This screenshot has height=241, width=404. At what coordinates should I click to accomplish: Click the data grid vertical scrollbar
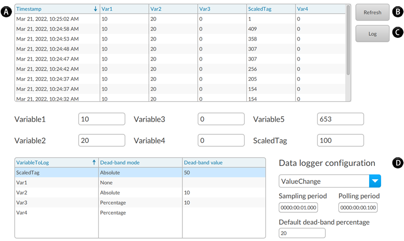pyautogui.click(x=348, y=43)
